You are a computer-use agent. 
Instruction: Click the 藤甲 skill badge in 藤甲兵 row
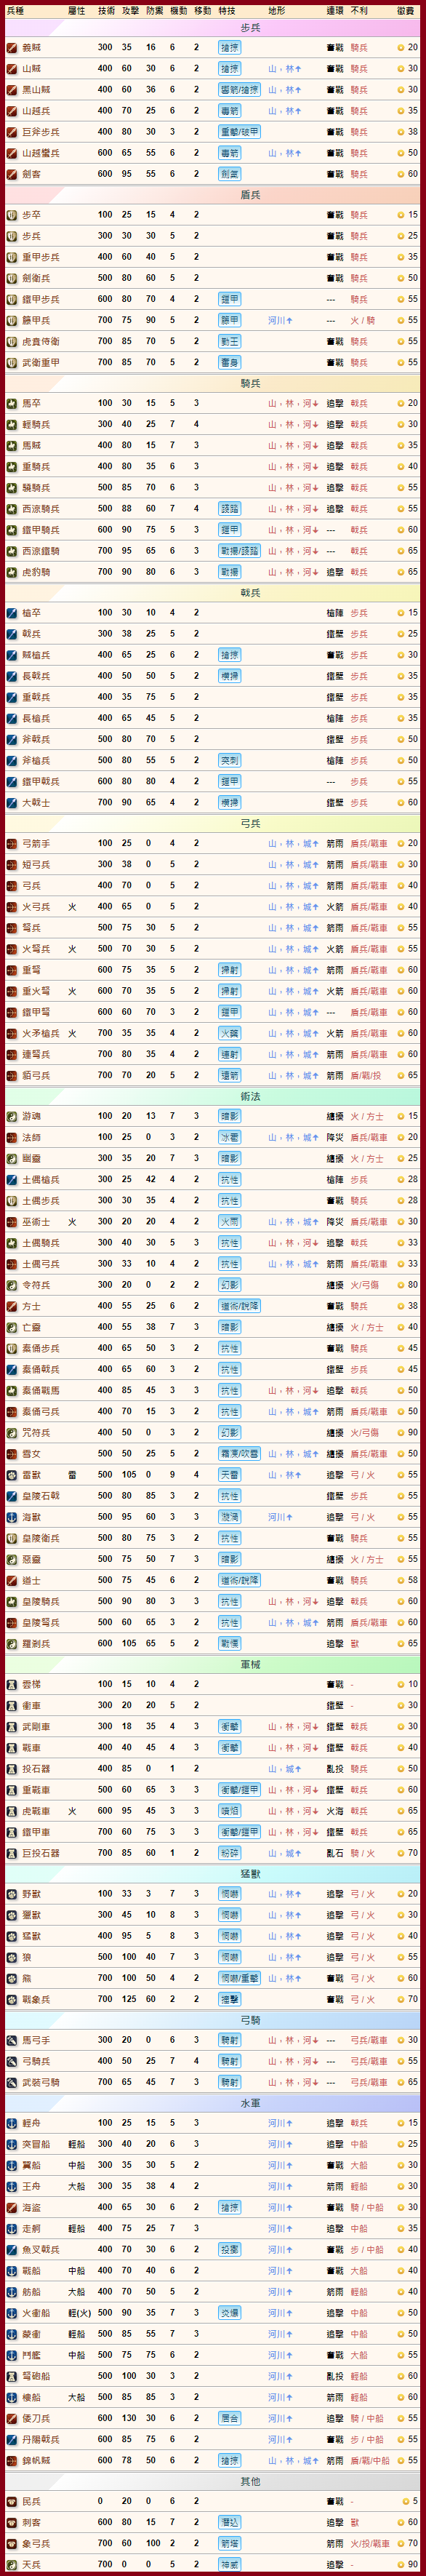click(229, 320)
